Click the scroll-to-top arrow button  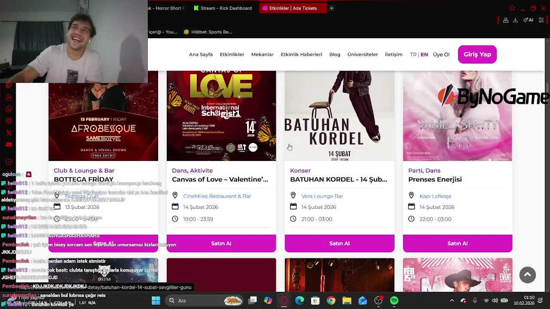(x=528, y=275)
